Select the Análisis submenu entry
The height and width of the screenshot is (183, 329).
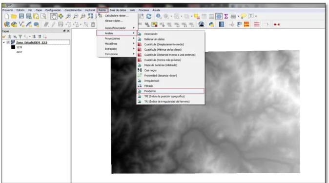coord(117,33)
